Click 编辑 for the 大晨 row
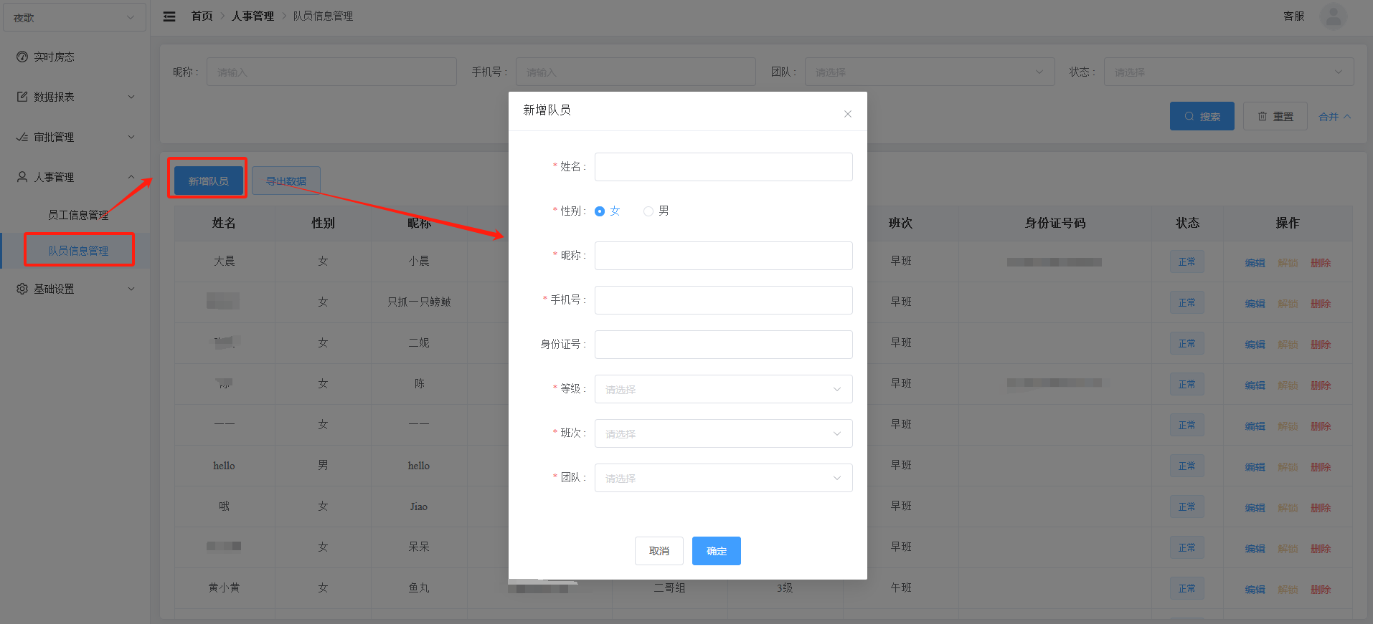Screen dimensions: 1373x624 pos(1255,263)
